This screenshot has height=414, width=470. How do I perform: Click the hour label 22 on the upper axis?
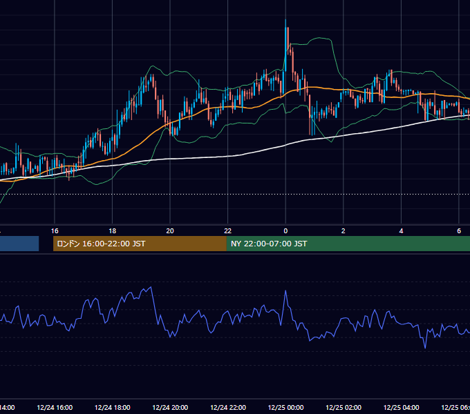pos(228,231)
